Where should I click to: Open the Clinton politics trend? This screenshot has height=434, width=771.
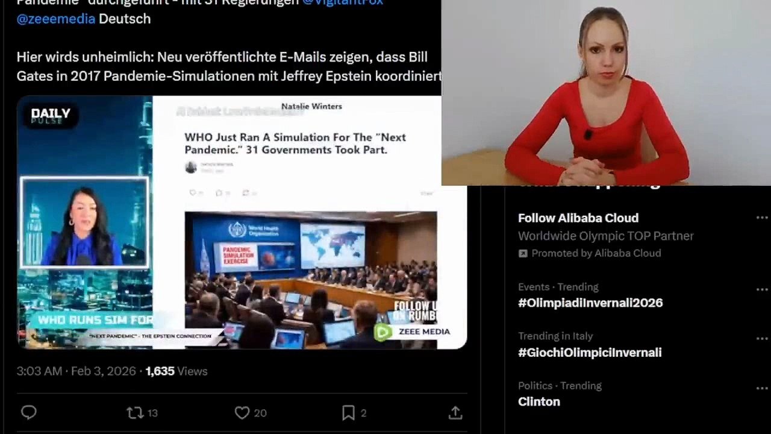click(539, 401)
